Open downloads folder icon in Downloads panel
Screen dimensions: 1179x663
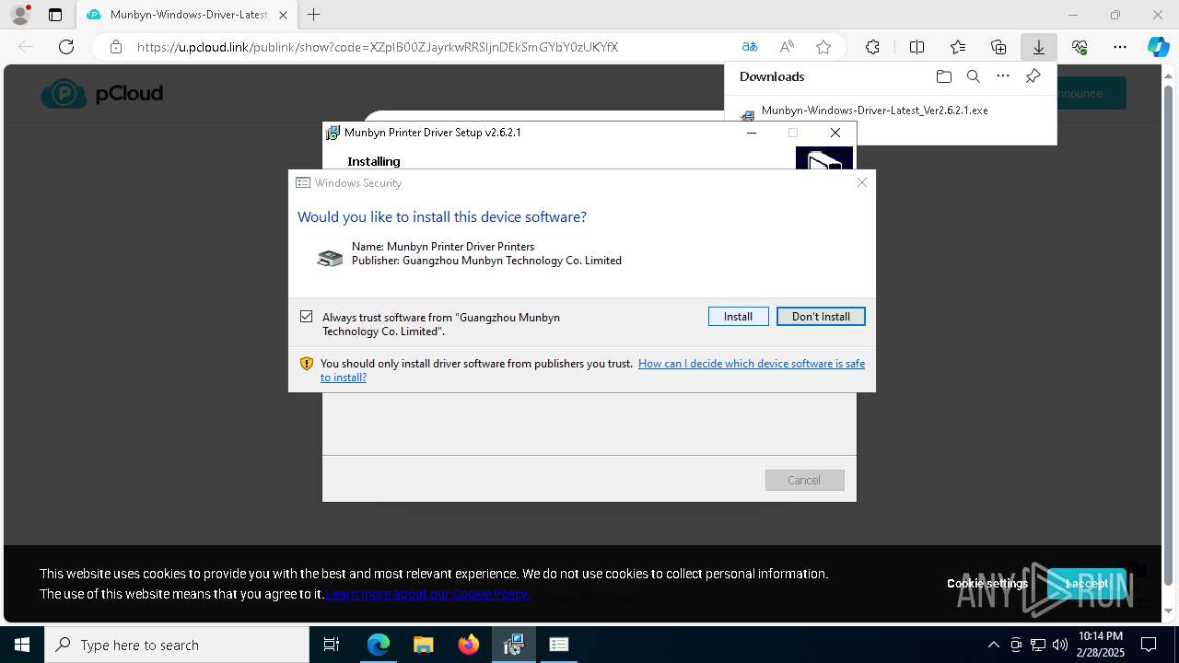[943, 76]
